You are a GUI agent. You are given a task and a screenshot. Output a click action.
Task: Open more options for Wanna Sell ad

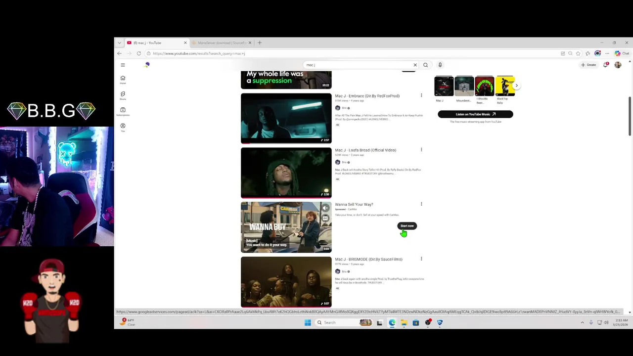pos(421,204)
